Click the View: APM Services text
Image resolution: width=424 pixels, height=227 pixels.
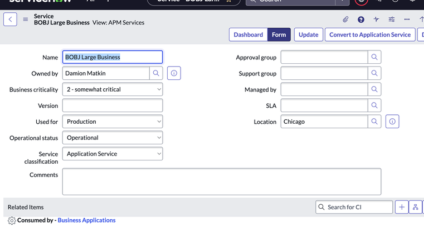point(119,23)
